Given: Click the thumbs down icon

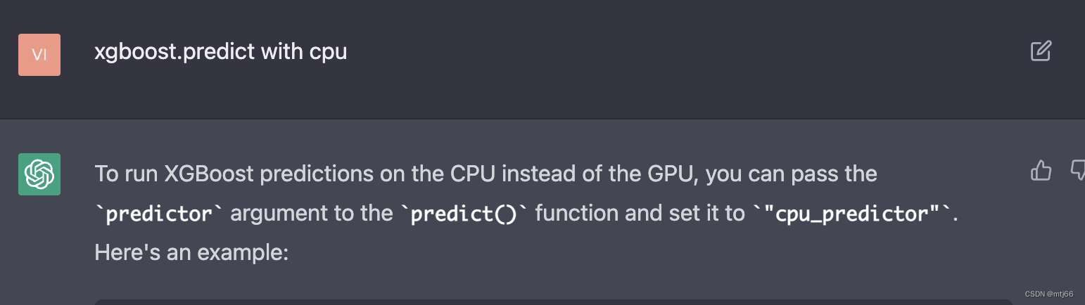Looking at the screenshot, I should [x=1077, y=170].
